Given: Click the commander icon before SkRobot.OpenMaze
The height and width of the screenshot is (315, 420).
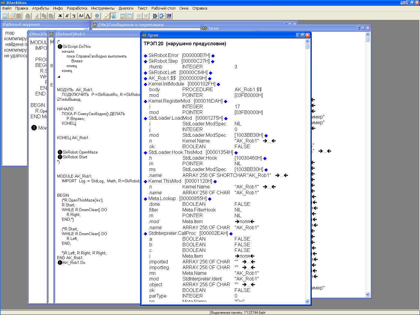Looking at the screenshot, I should pyautogui.click(x=60, y=152).
